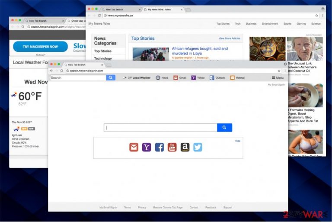Open 37° Local Weather toolbar item

tap(137, 78)
